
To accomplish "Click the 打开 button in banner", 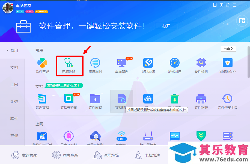I will 166,26.
